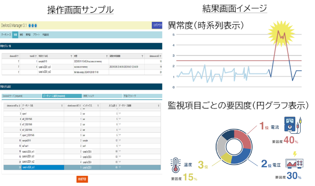Click the oscilloscope icon beside 電圧

pos(294,164)
